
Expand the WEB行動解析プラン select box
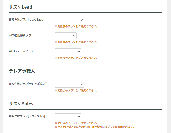pos(66,36)
